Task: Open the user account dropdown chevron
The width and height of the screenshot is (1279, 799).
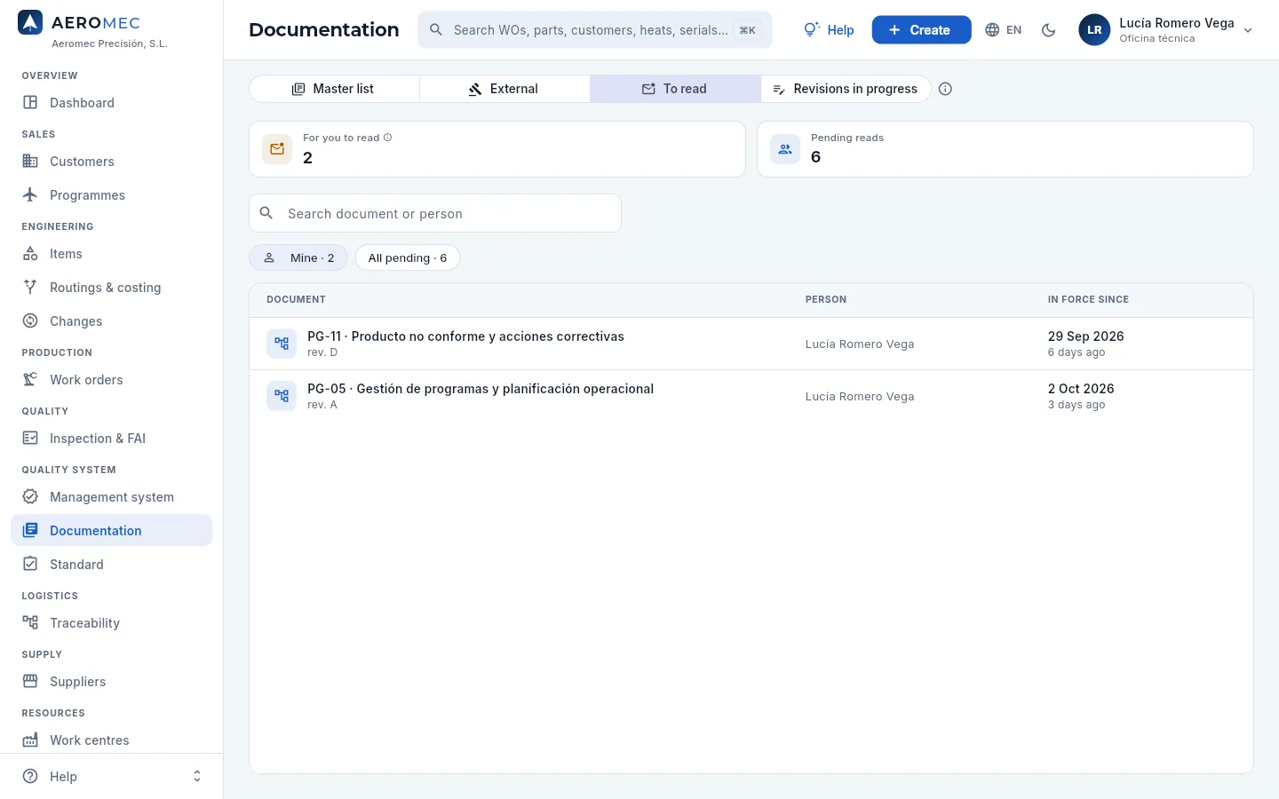Action: click(1248, 30)
